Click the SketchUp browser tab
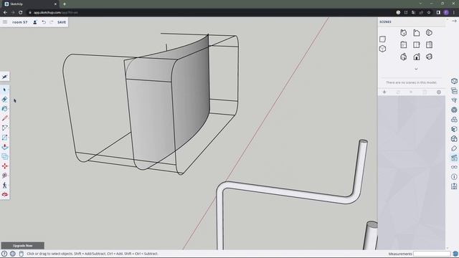Viewport: 459px width, 258px height. click(x=29, y=4)
